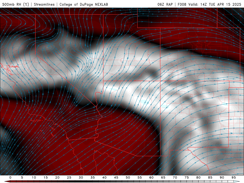Click the "15" value on the color scale
Screen dimensions: 244x183
(45, 178)
